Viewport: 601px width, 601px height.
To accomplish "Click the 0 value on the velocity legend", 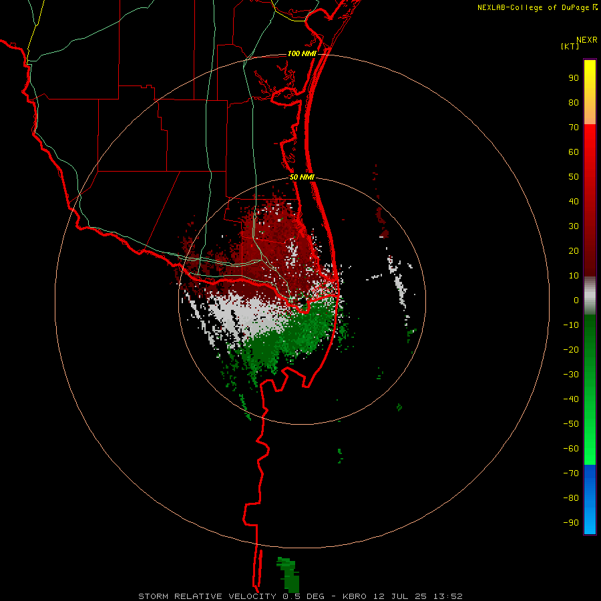I will pyautogui.click(x=576, y=300).
